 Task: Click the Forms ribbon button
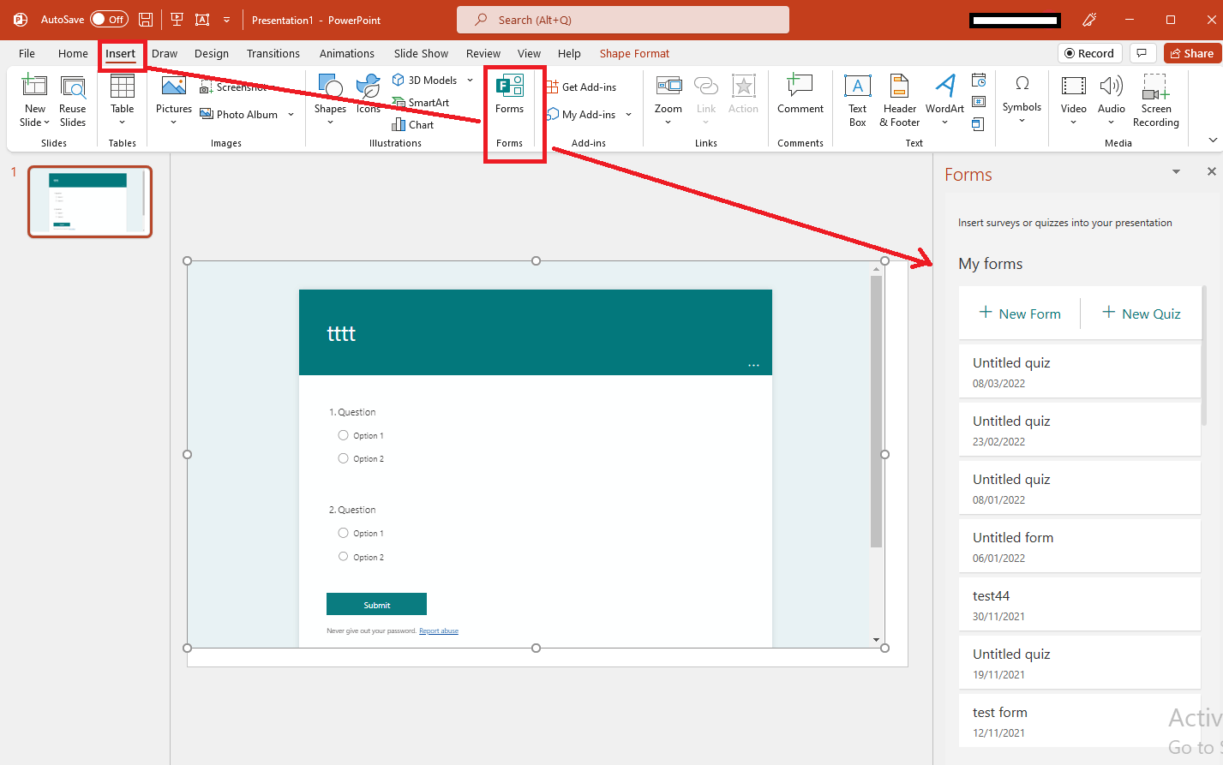pos(509,94)
